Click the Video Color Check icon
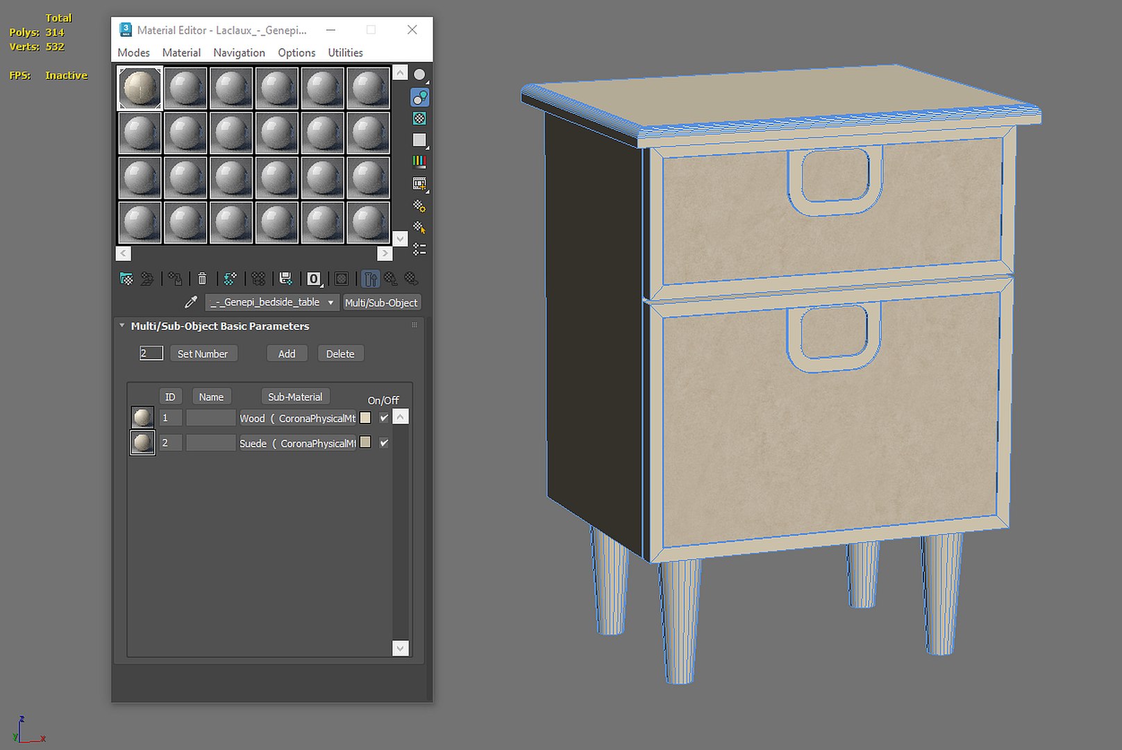The image size is (1122, 750). coord(419,162)
